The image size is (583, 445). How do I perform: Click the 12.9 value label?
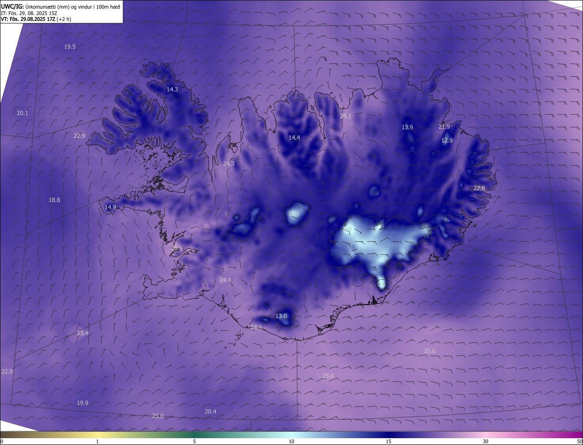coord(447,141)
